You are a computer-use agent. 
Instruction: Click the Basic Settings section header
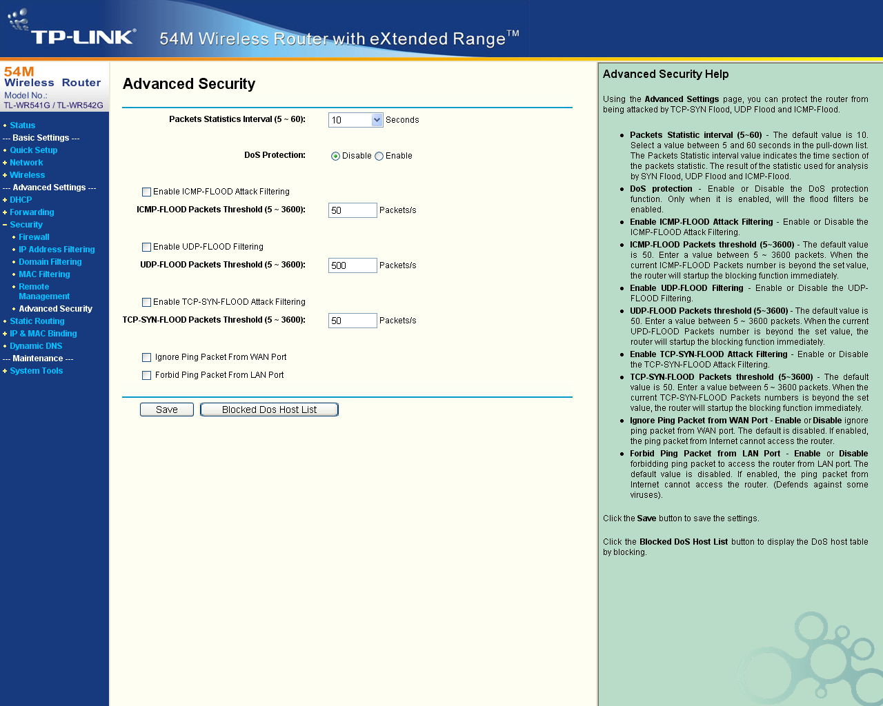point(41,138)
